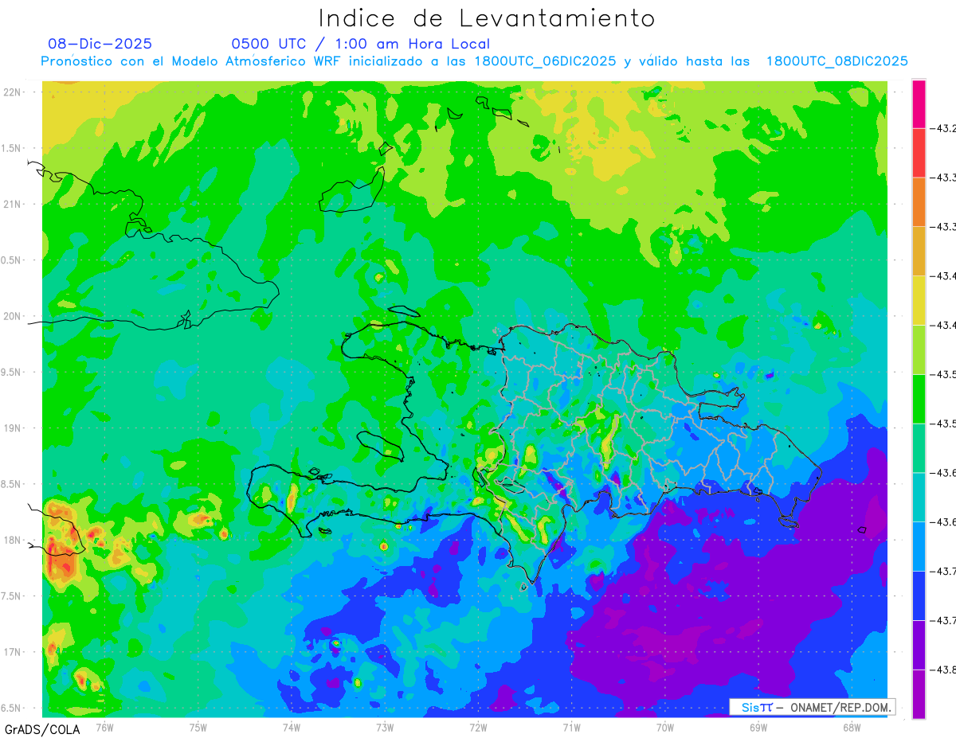This screenshot has width=956, height=738.
Task: Pick the teal-green swatch in the color scale
Action: click(919, 448)
